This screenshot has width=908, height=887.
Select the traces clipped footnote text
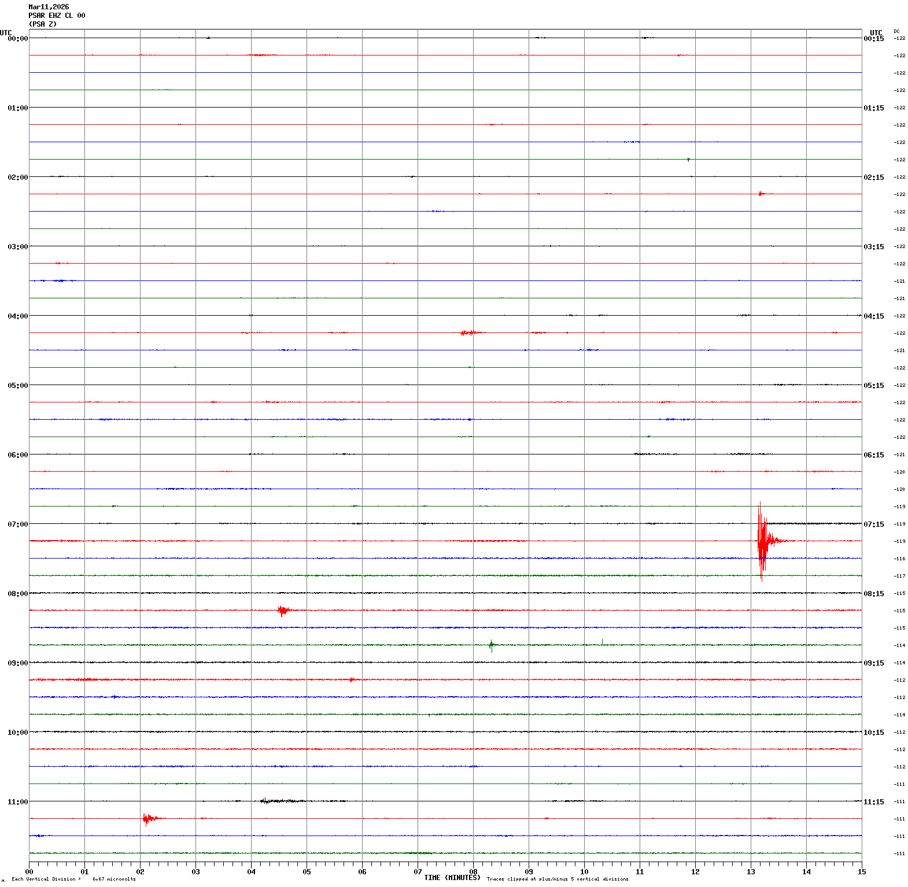557,879
